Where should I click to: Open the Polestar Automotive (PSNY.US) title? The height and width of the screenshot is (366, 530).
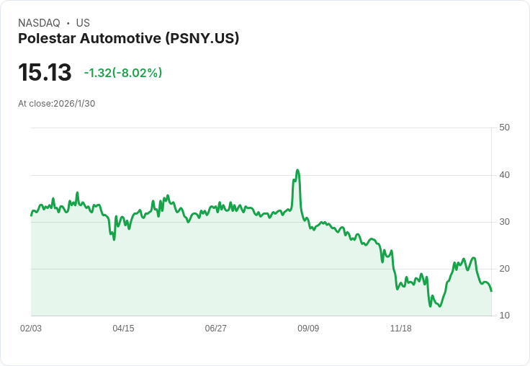coord(128,38)
